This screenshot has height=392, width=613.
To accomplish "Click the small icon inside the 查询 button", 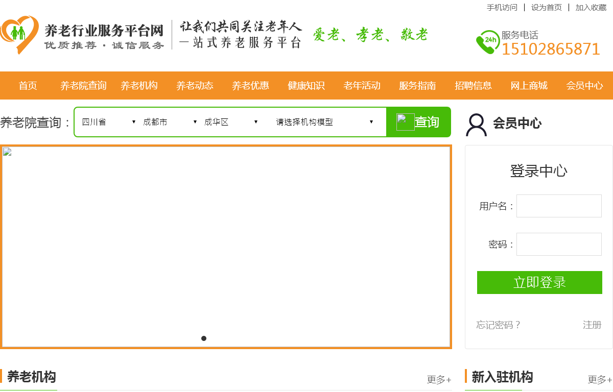I will 405,121.
